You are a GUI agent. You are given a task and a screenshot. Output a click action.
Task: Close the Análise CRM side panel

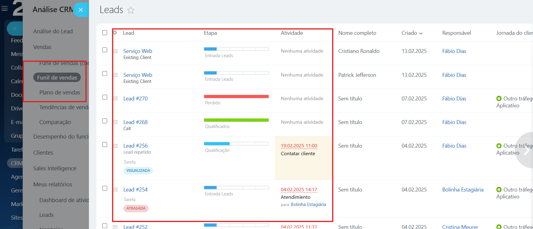(x=81, y=10)
